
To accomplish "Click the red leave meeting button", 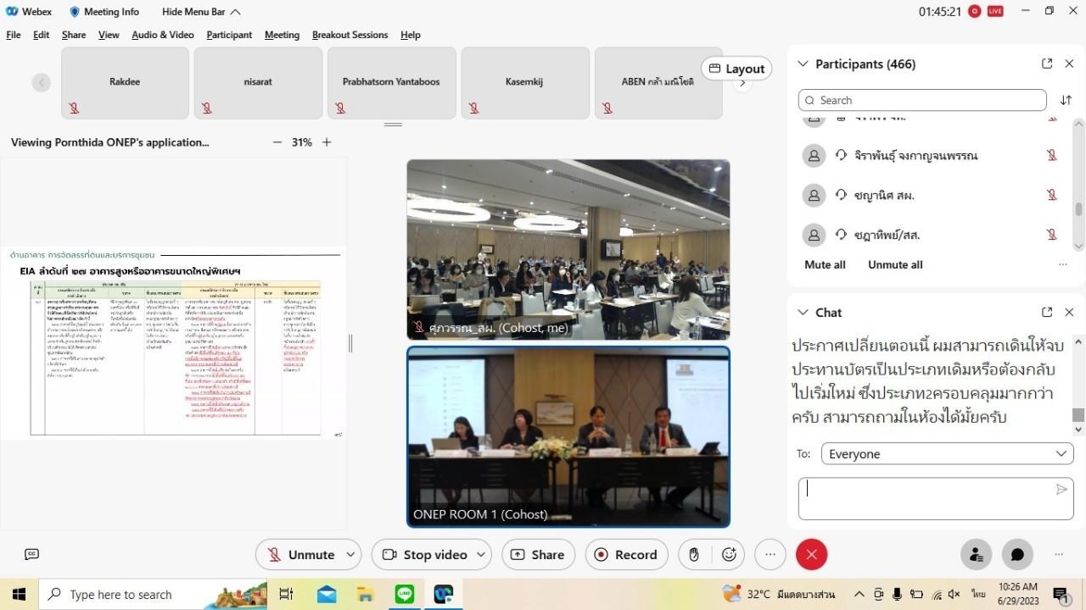I will (x=811, y=554).
